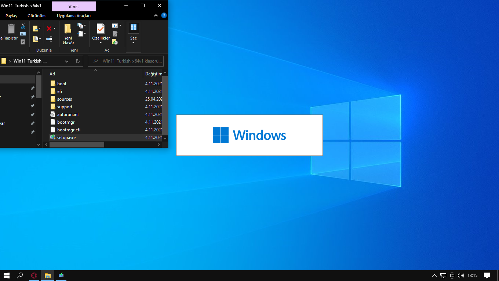Click the navigation pane scrollbar thumb

pos(39,87)
